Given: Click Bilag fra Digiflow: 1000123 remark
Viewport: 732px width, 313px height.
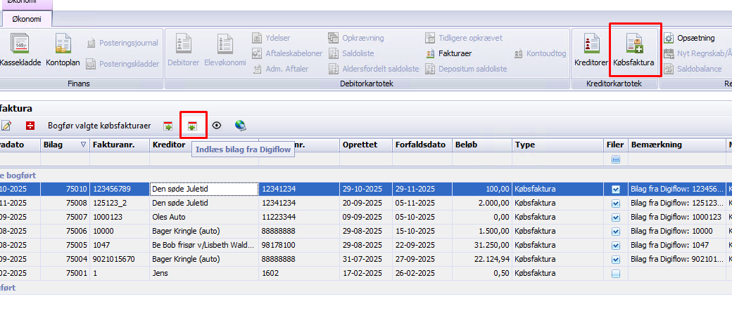Looking at the screenshot, I should coord(677,218).
